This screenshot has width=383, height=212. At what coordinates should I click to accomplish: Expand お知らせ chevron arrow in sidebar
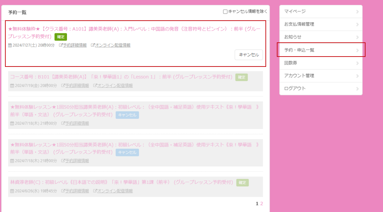pos(357,37)
